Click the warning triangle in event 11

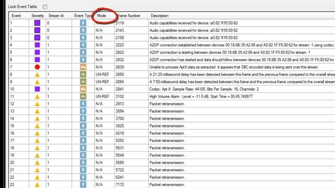point(37,97)
